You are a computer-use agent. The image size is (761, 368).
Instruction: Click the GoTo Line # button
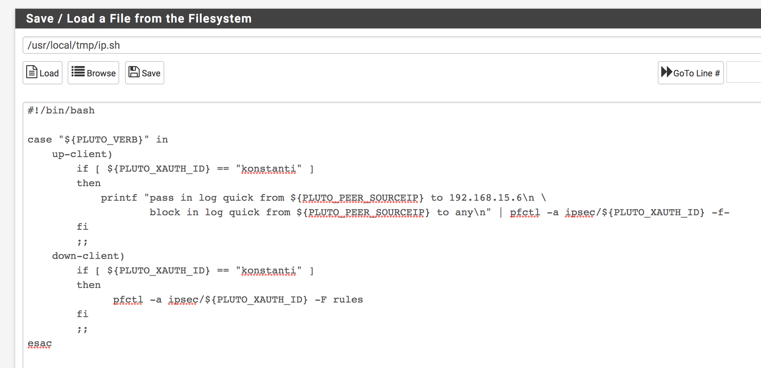690,73
